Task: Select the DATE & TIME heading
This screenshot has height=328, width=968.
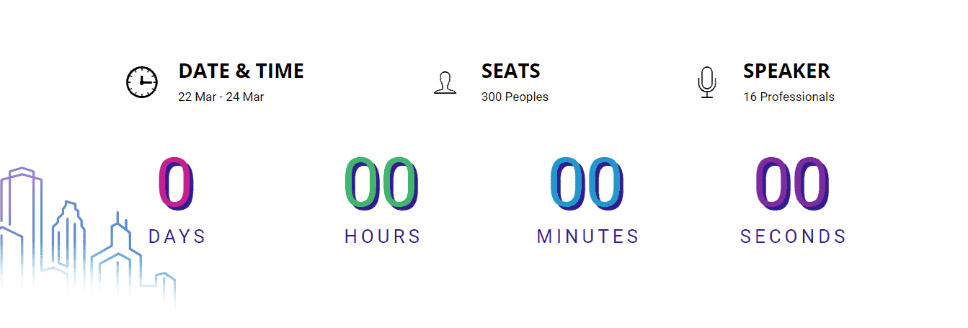Action: (241, 71)
